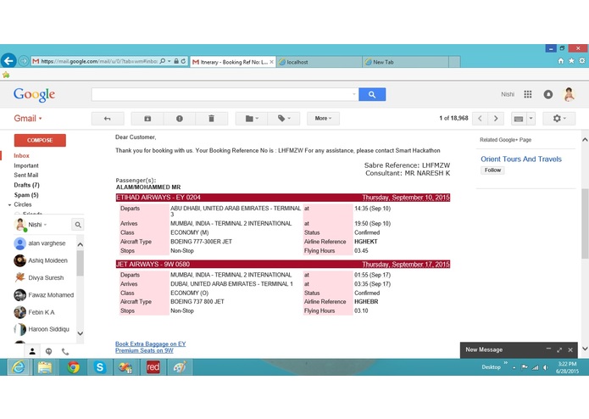Open Internet Explorer from the taskbar
The height and width of the screenshot is (419, 589).
[x=19, y=367]
